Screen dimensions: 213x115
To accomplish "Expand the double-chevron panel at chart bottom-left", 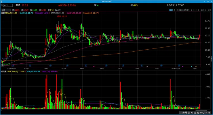I will point(2,65).
